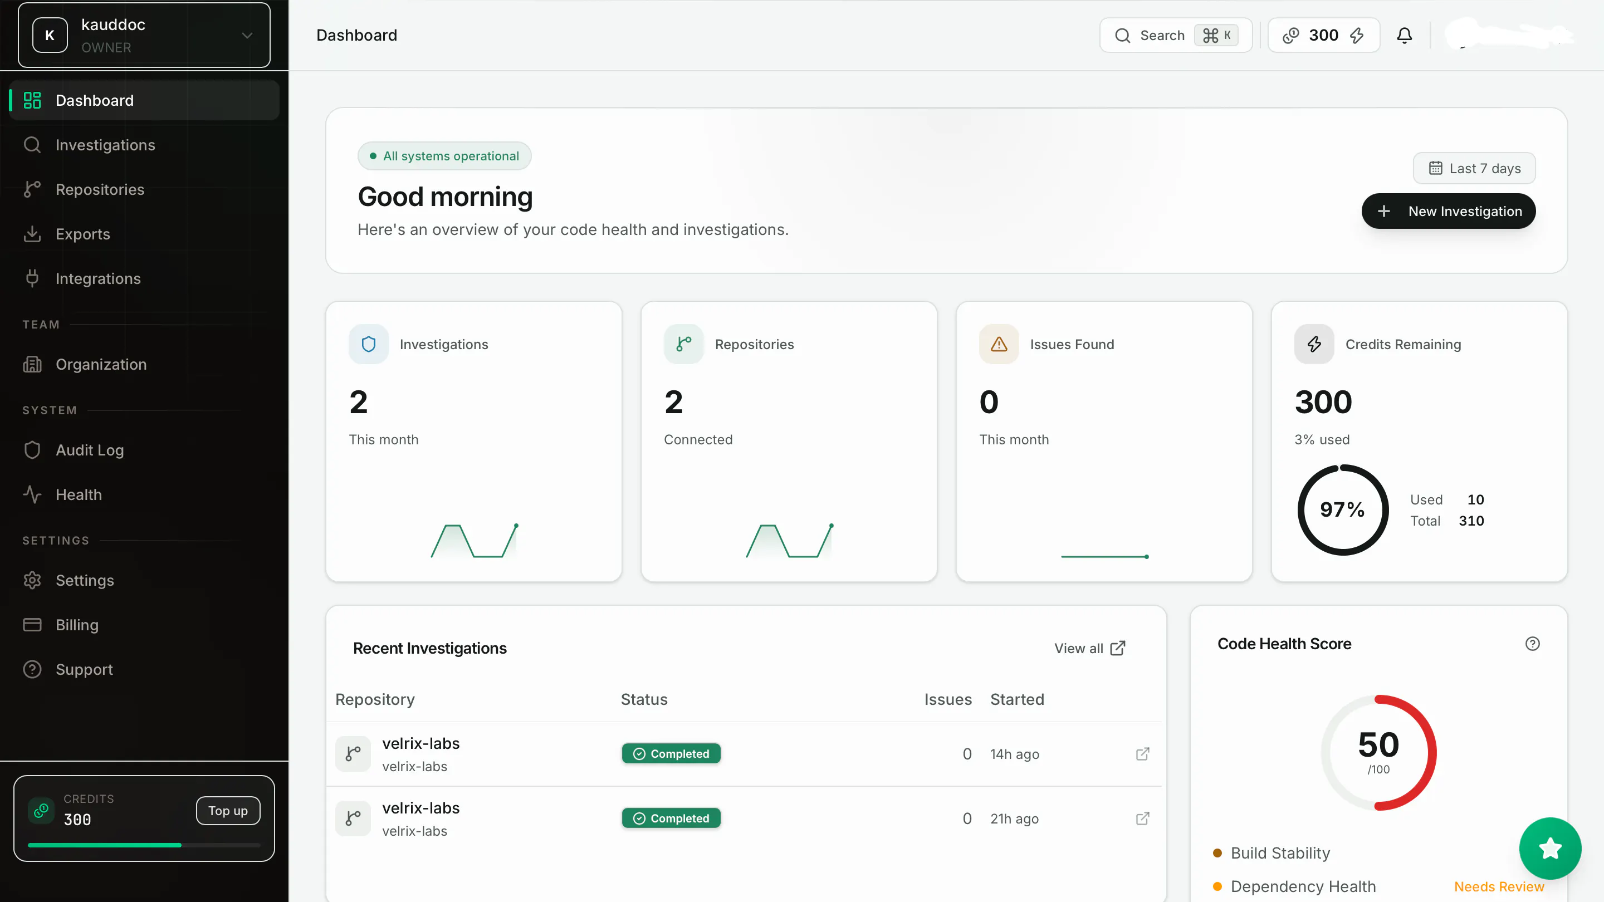Open the 21h ago velrix-labs investigation
Image resolution: width=1604 pixels, height=902 pixels.
tap(744, 818)
